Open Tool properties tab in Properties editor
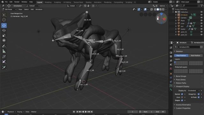The width and height of the screenshot is (204, 115). click(x=171, y=48)
